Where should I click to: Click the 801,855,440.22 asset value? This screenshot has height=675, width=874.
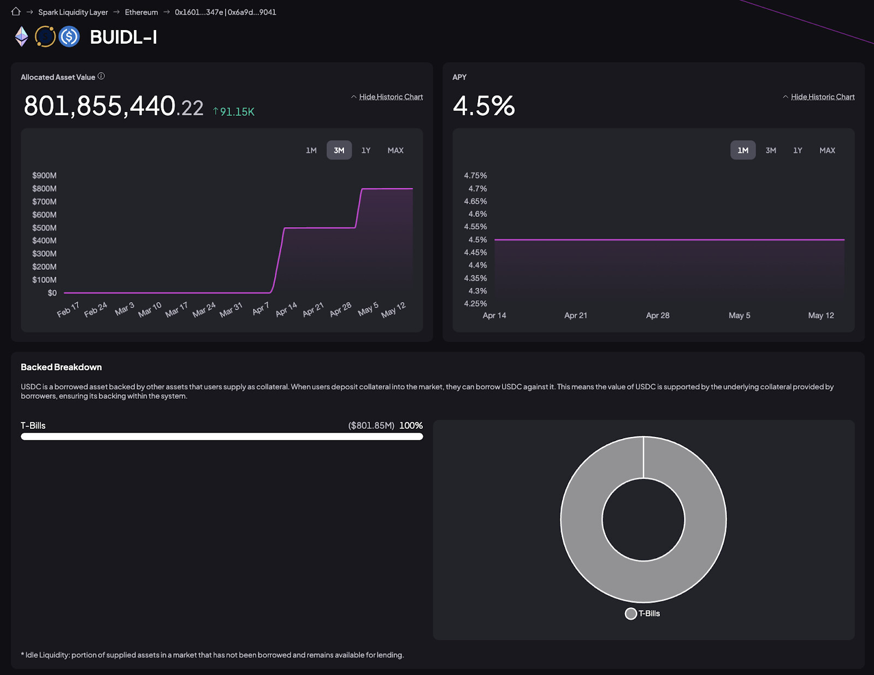(x=114, y=106)
